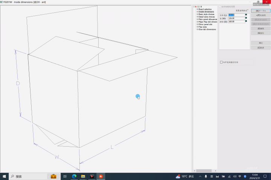Show hidden system tray icons

coord(200,176)
